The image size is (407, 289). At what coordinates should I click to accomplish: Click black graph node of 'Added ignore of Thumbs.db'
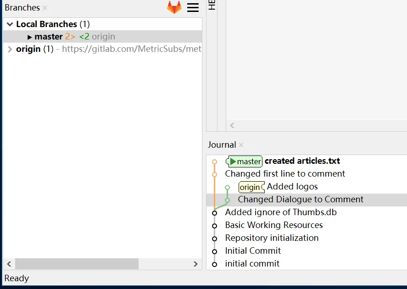tap(214, 213)
